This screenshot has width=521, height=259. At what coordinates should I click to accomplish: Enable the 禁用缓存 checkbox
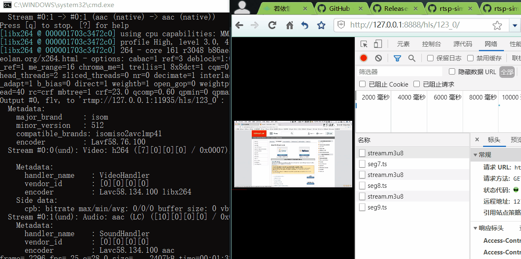[471, 58]
